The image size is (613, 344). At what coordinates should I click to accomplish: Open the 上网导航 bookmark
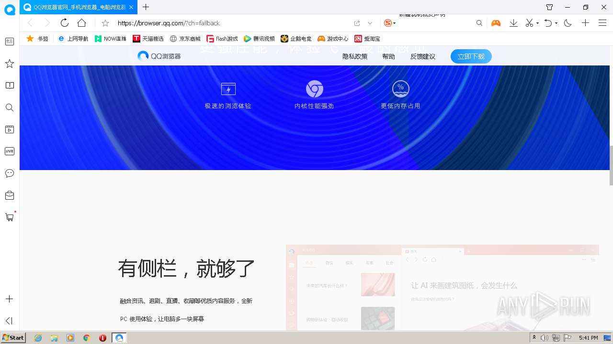point(73,39)
